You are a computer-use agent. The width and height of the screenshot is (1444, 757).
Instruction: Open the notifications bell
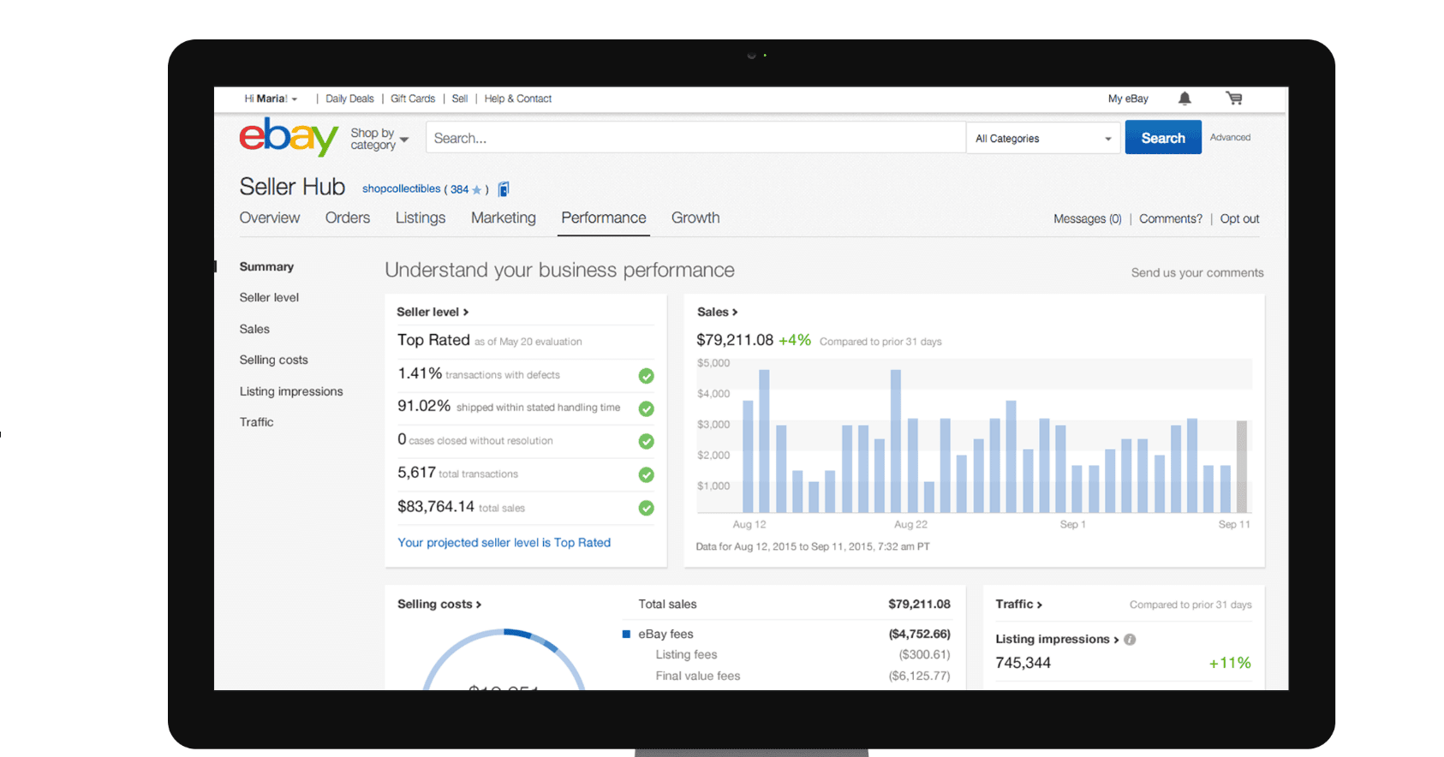1184,98
